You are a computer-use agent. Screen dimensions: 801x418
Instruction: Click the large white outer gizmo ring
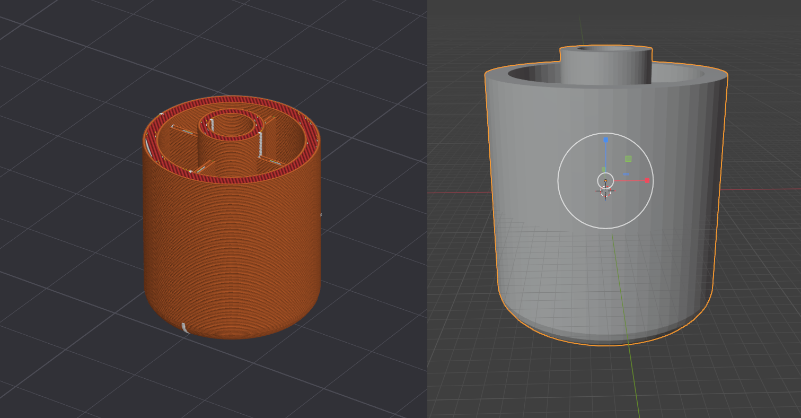point(605,181)
